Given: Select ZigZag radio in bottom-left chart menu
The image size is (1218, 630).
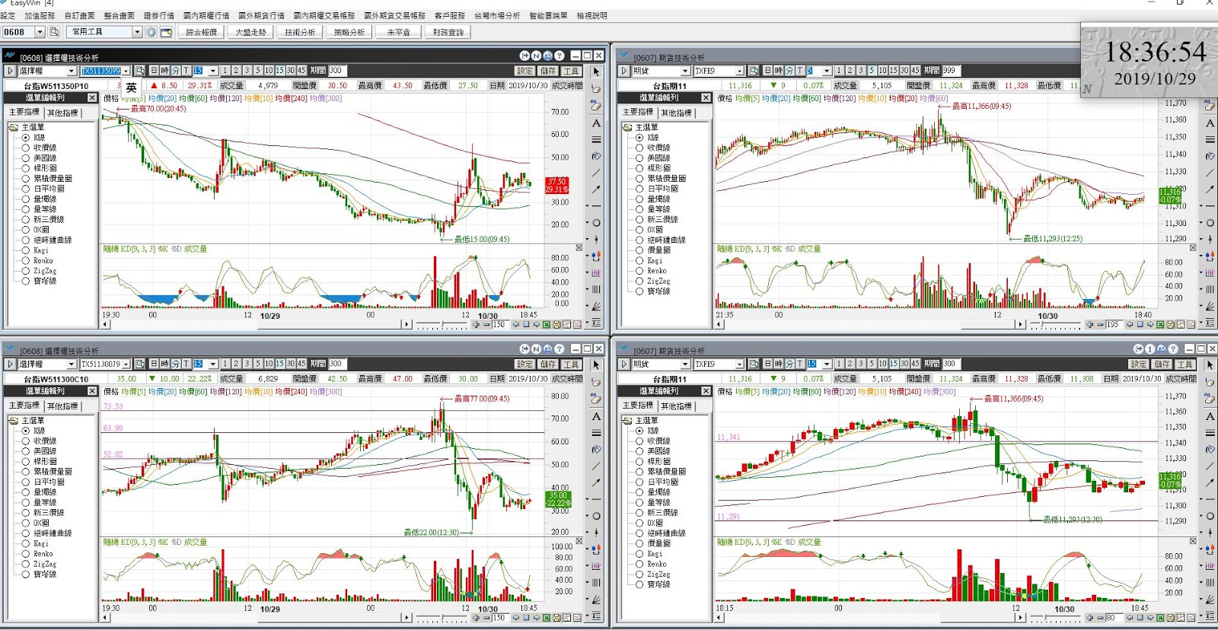Looking at the screenshot, I should point(26,565).
